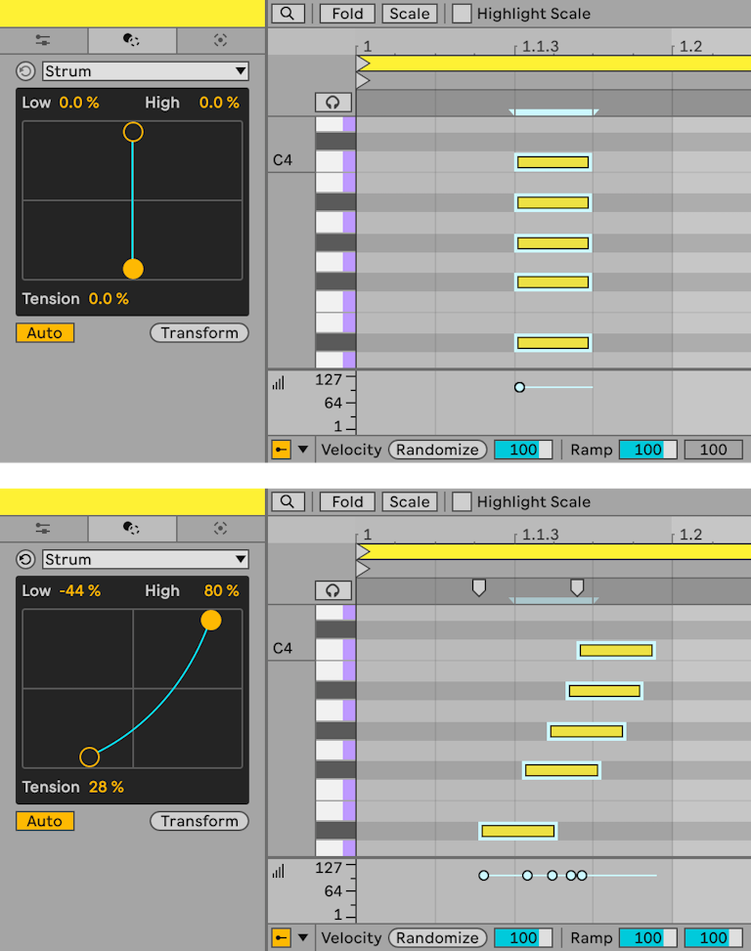Screen dimensions: 751x951
Task: Click the leftmost velocity marker in bottom lane
Action: tap(483, 875)
